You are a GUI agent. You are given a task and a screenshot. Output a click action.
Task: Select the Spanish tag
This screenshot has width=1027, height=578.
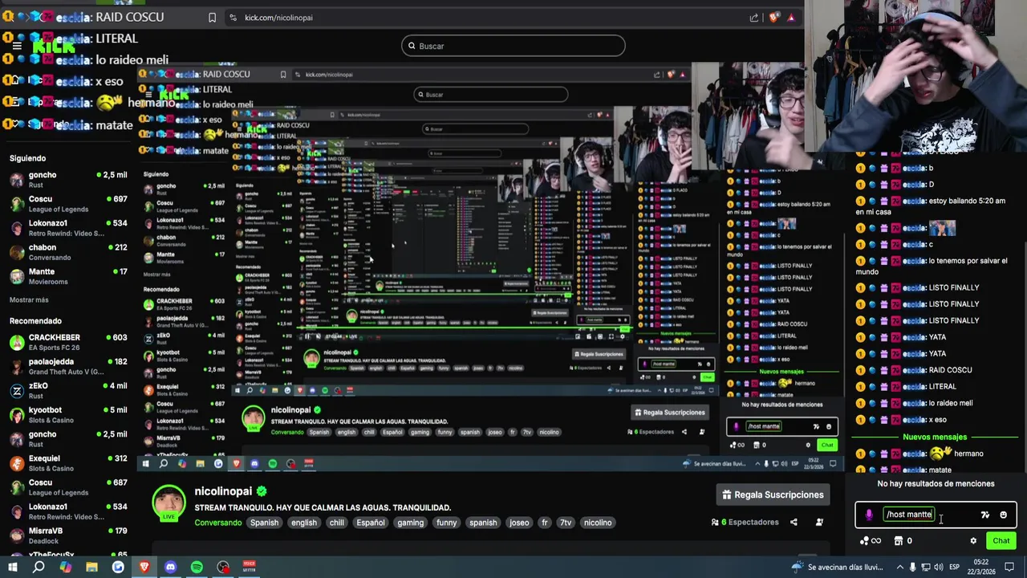pyautogui.click(x=264, y=523)
